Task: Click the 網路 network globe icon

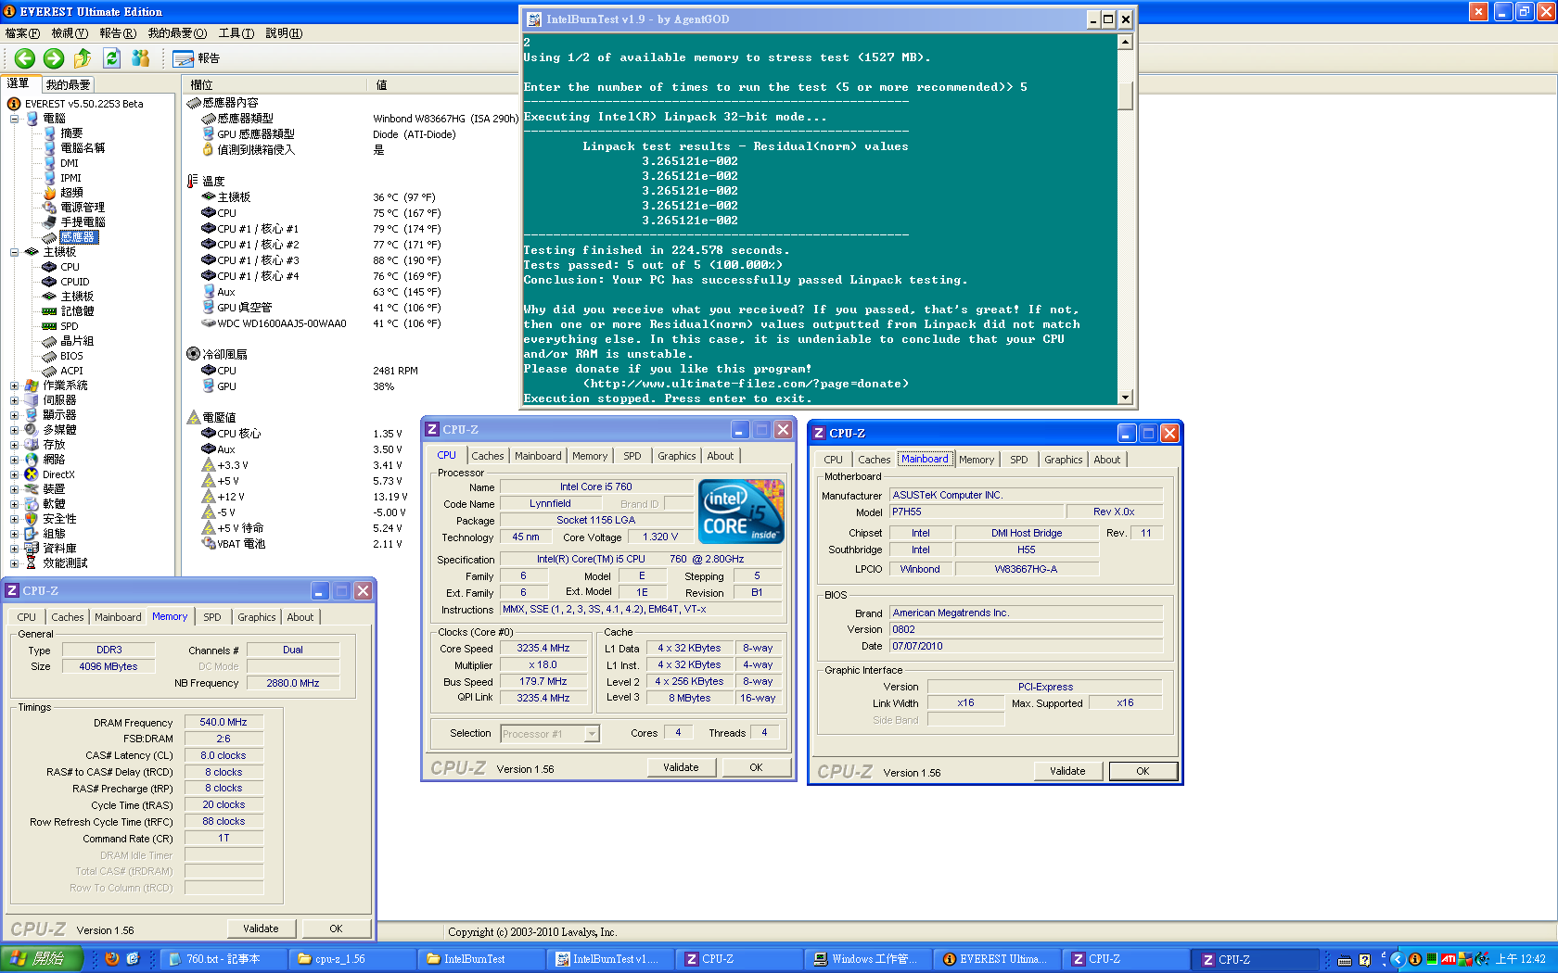Action: [32, 460]
